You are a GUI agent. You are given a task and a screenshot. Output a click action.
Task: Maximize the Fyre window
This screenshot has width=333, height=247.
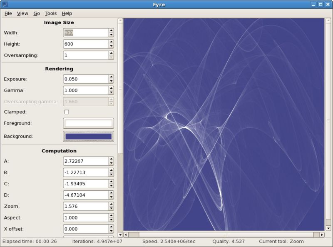coord(321,5)
